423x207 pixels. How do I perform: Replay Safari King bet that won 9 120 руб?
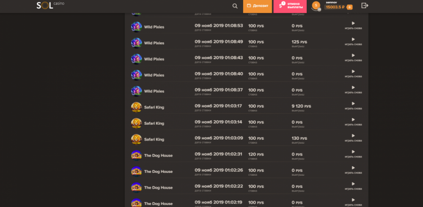tap(353, 106)
